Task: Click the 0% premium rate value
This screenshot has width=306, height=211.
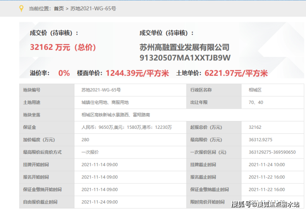Action: pos(64,73)
